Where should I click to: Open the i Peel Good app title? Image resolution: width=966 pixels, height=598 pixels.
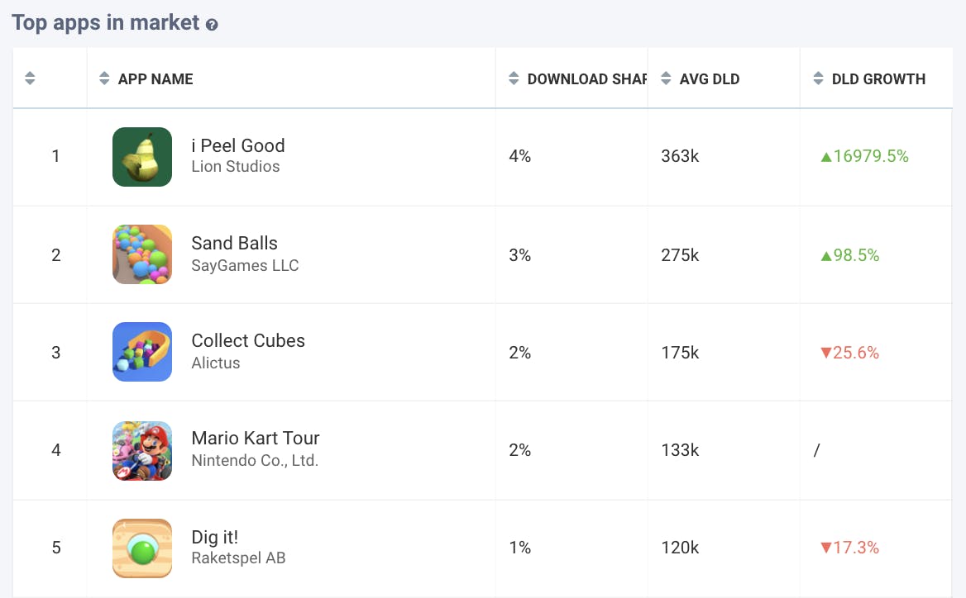click(238, 146)
